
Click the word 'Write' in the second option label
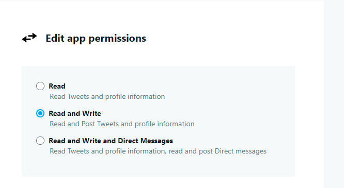click(92, 114)
